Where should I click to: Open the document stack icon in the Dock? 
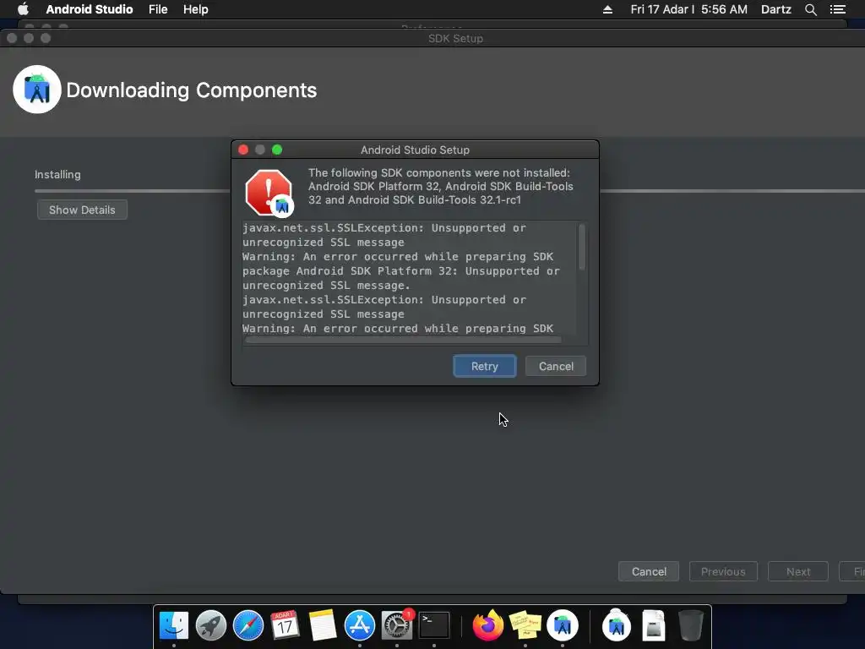pos(654,625)
